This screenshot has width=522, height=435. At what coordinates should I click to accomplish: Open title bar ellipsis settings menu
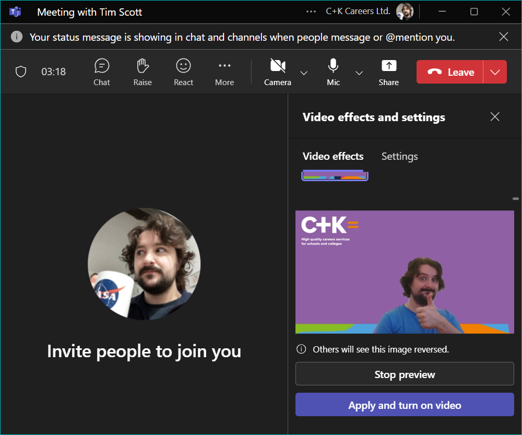pos(311,11)
